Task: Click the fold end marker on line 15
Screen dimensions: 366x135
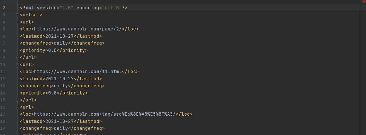Action: click(x=18, y=100)
